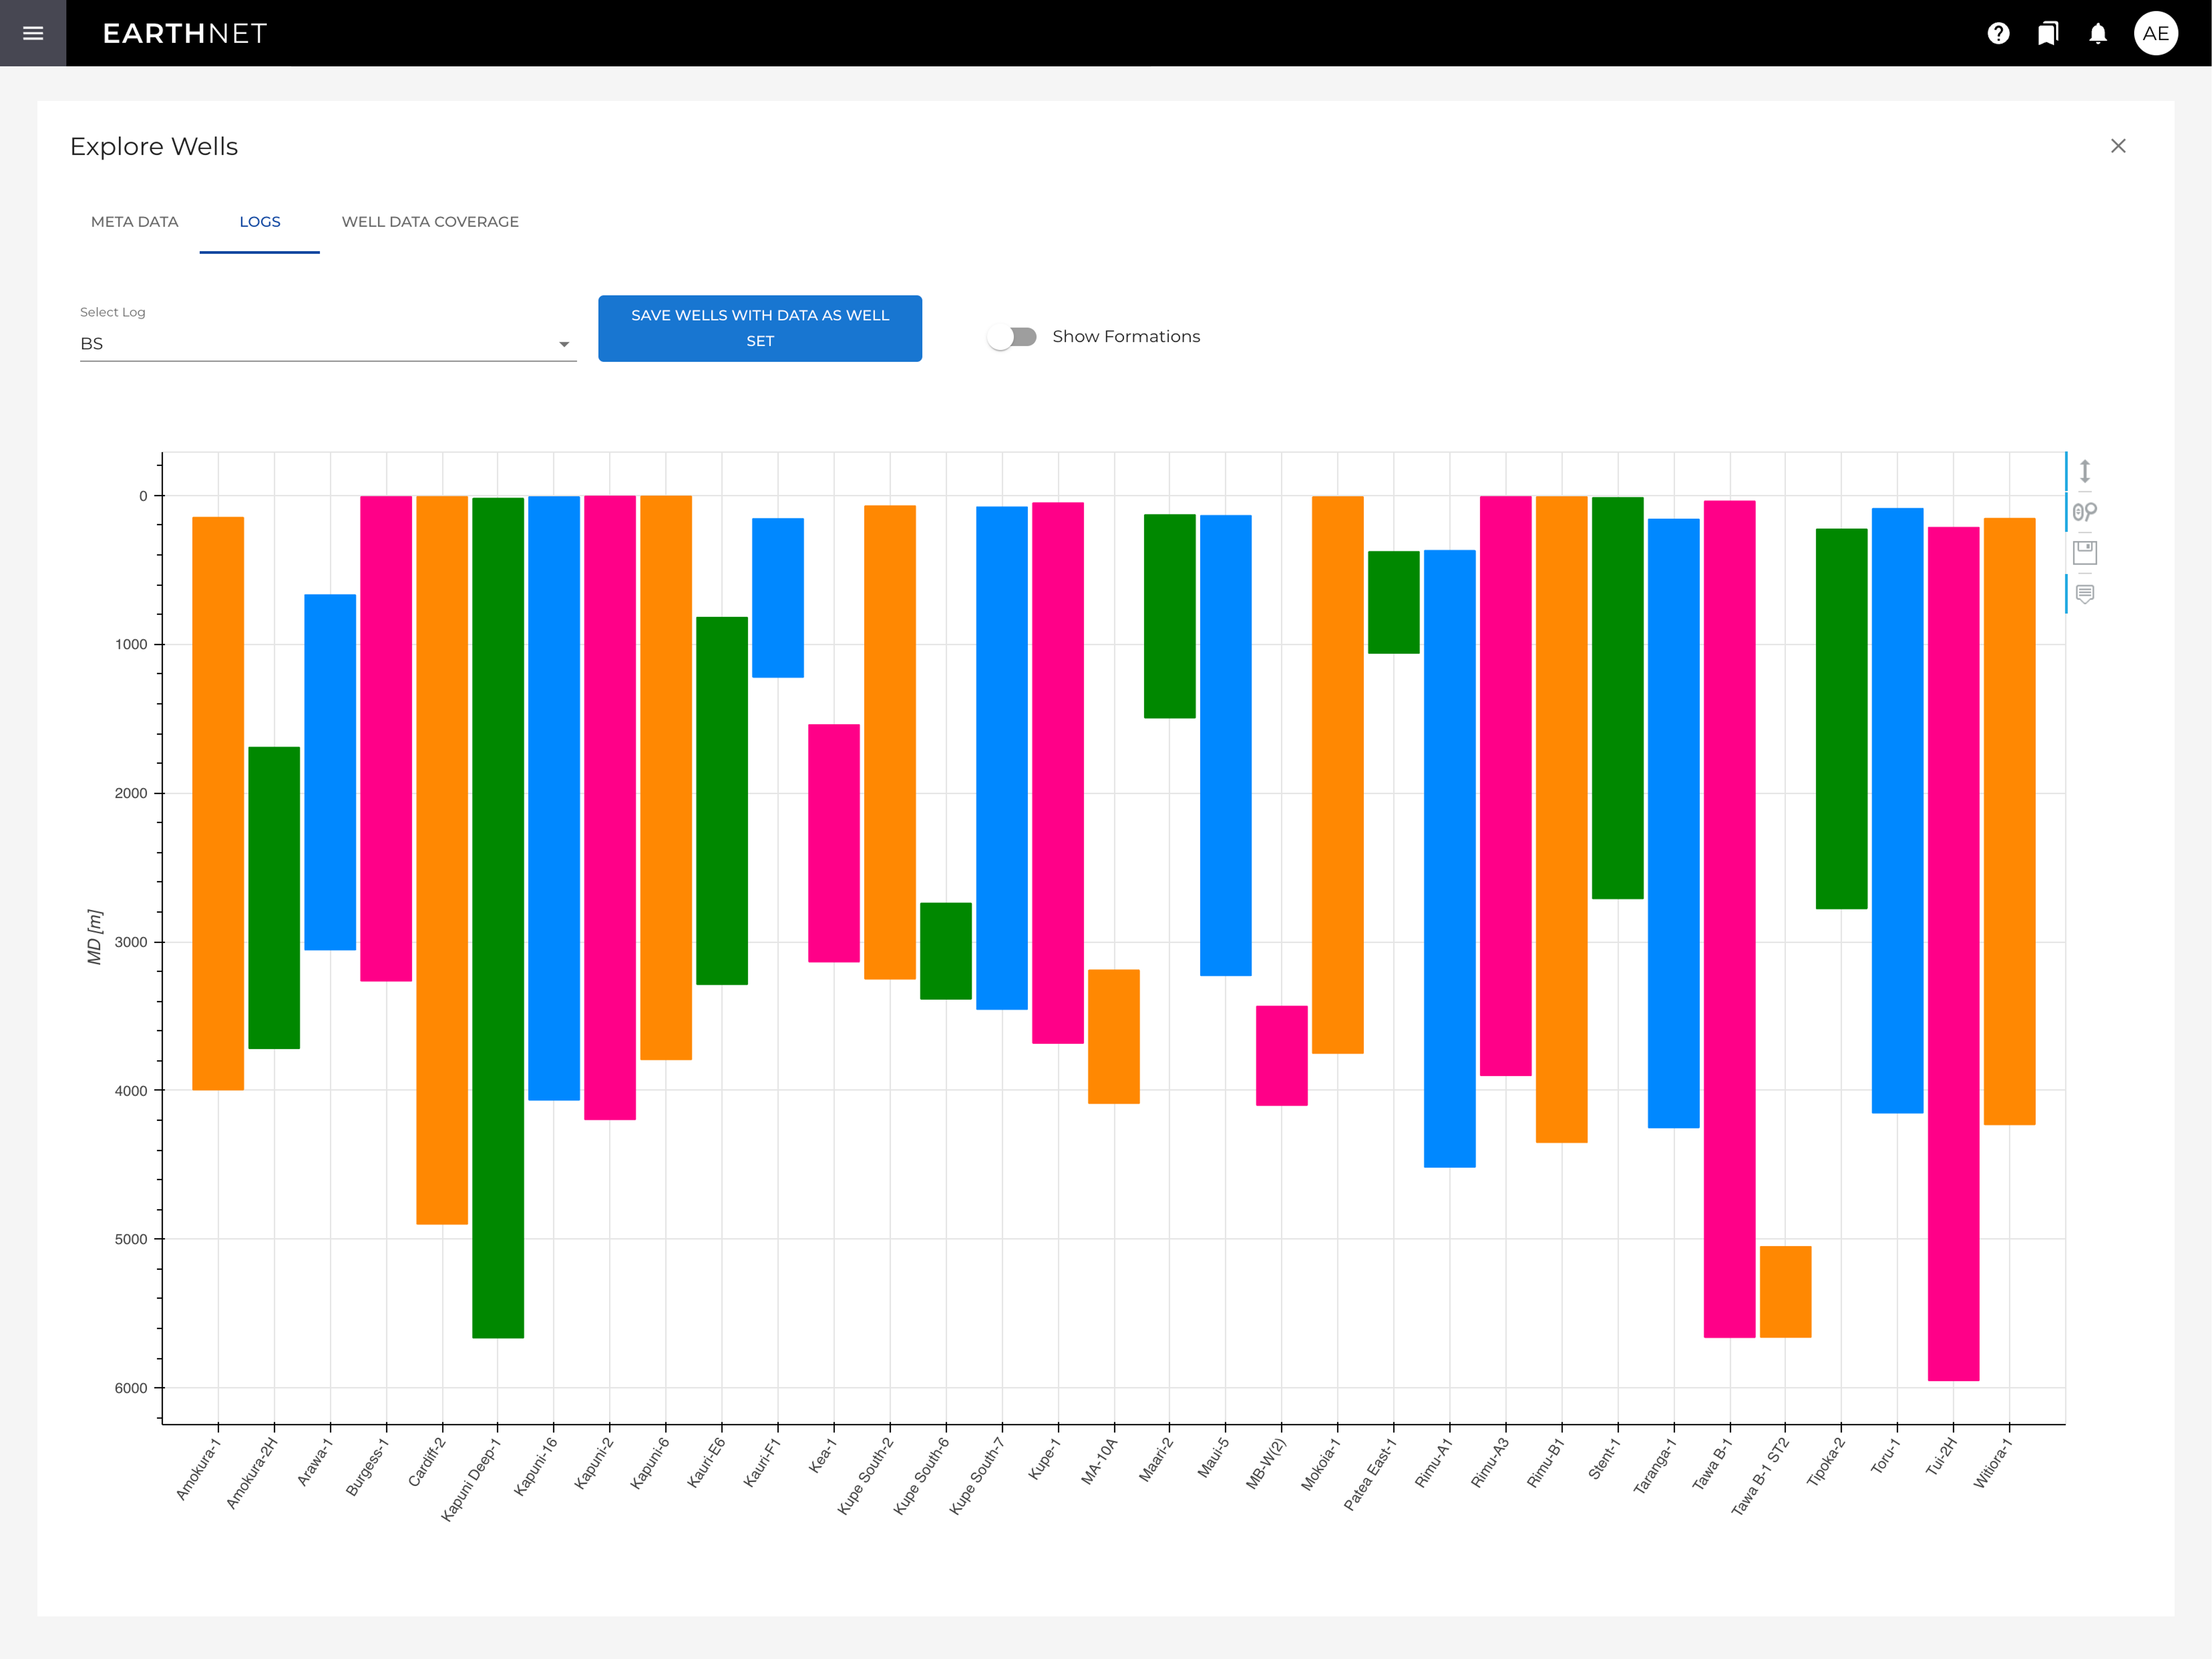Close the Explore Wells panel
The width and height of the screenshot is (2212, 1659).
click(x=2118, y=146)
